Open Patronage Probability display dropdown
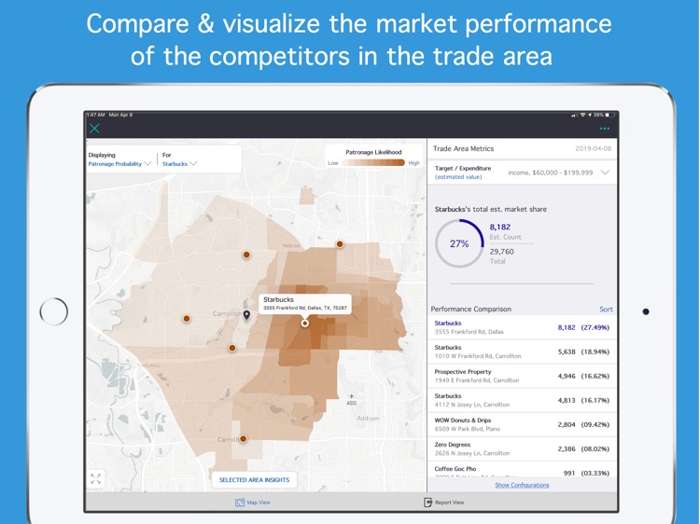Image resolution: width=700 pixels, height=524 pixels. tap(119, 164)
